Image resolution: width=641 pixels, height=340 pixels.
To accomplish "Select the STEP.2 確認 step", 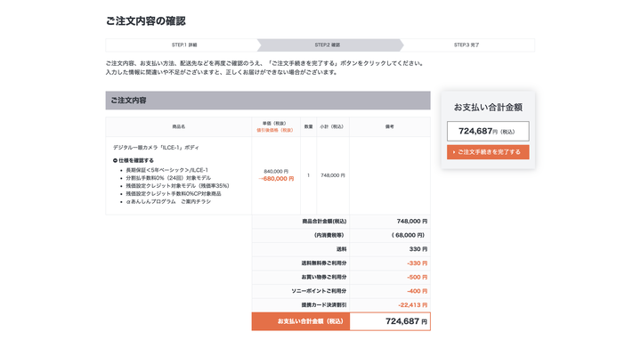I will pos(327,45).
